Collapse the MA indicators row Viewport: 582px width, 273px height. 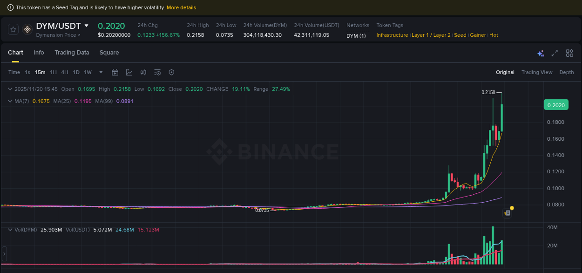(9, 101)
